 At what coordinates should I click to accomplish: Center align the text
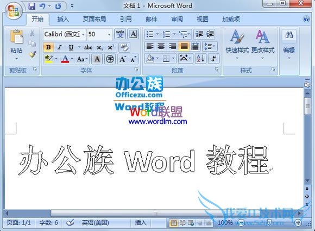tap(161, 46)
